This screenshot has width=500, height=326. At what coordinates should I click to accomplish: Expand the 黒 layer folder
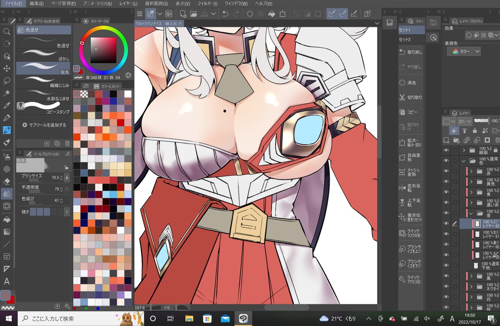(x=471, y=276)
